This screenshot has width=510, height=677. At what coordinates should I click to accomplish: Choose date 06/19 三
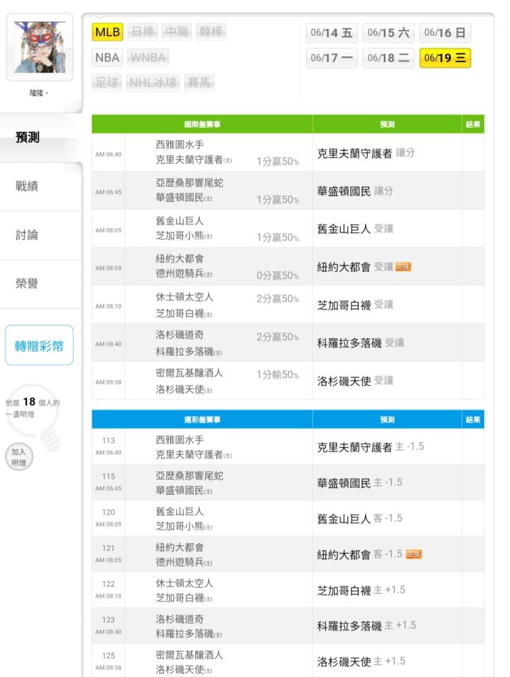pyautogui.click(x=445, y=58)
